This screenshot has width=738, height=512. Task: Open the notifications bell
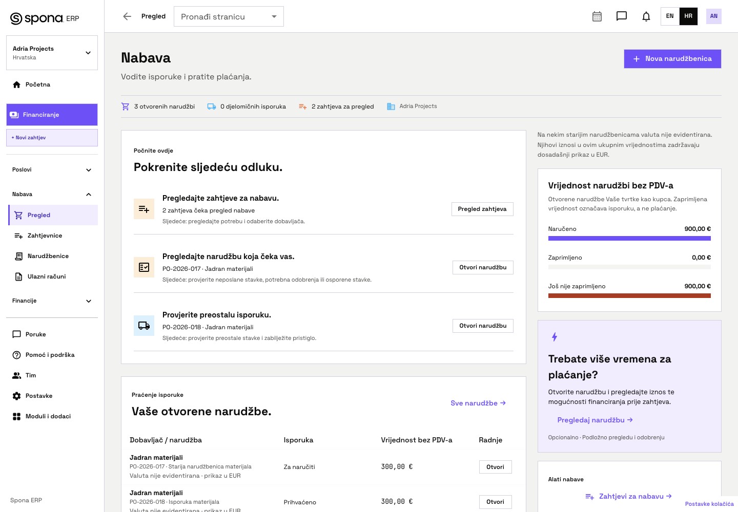[646, 16]
